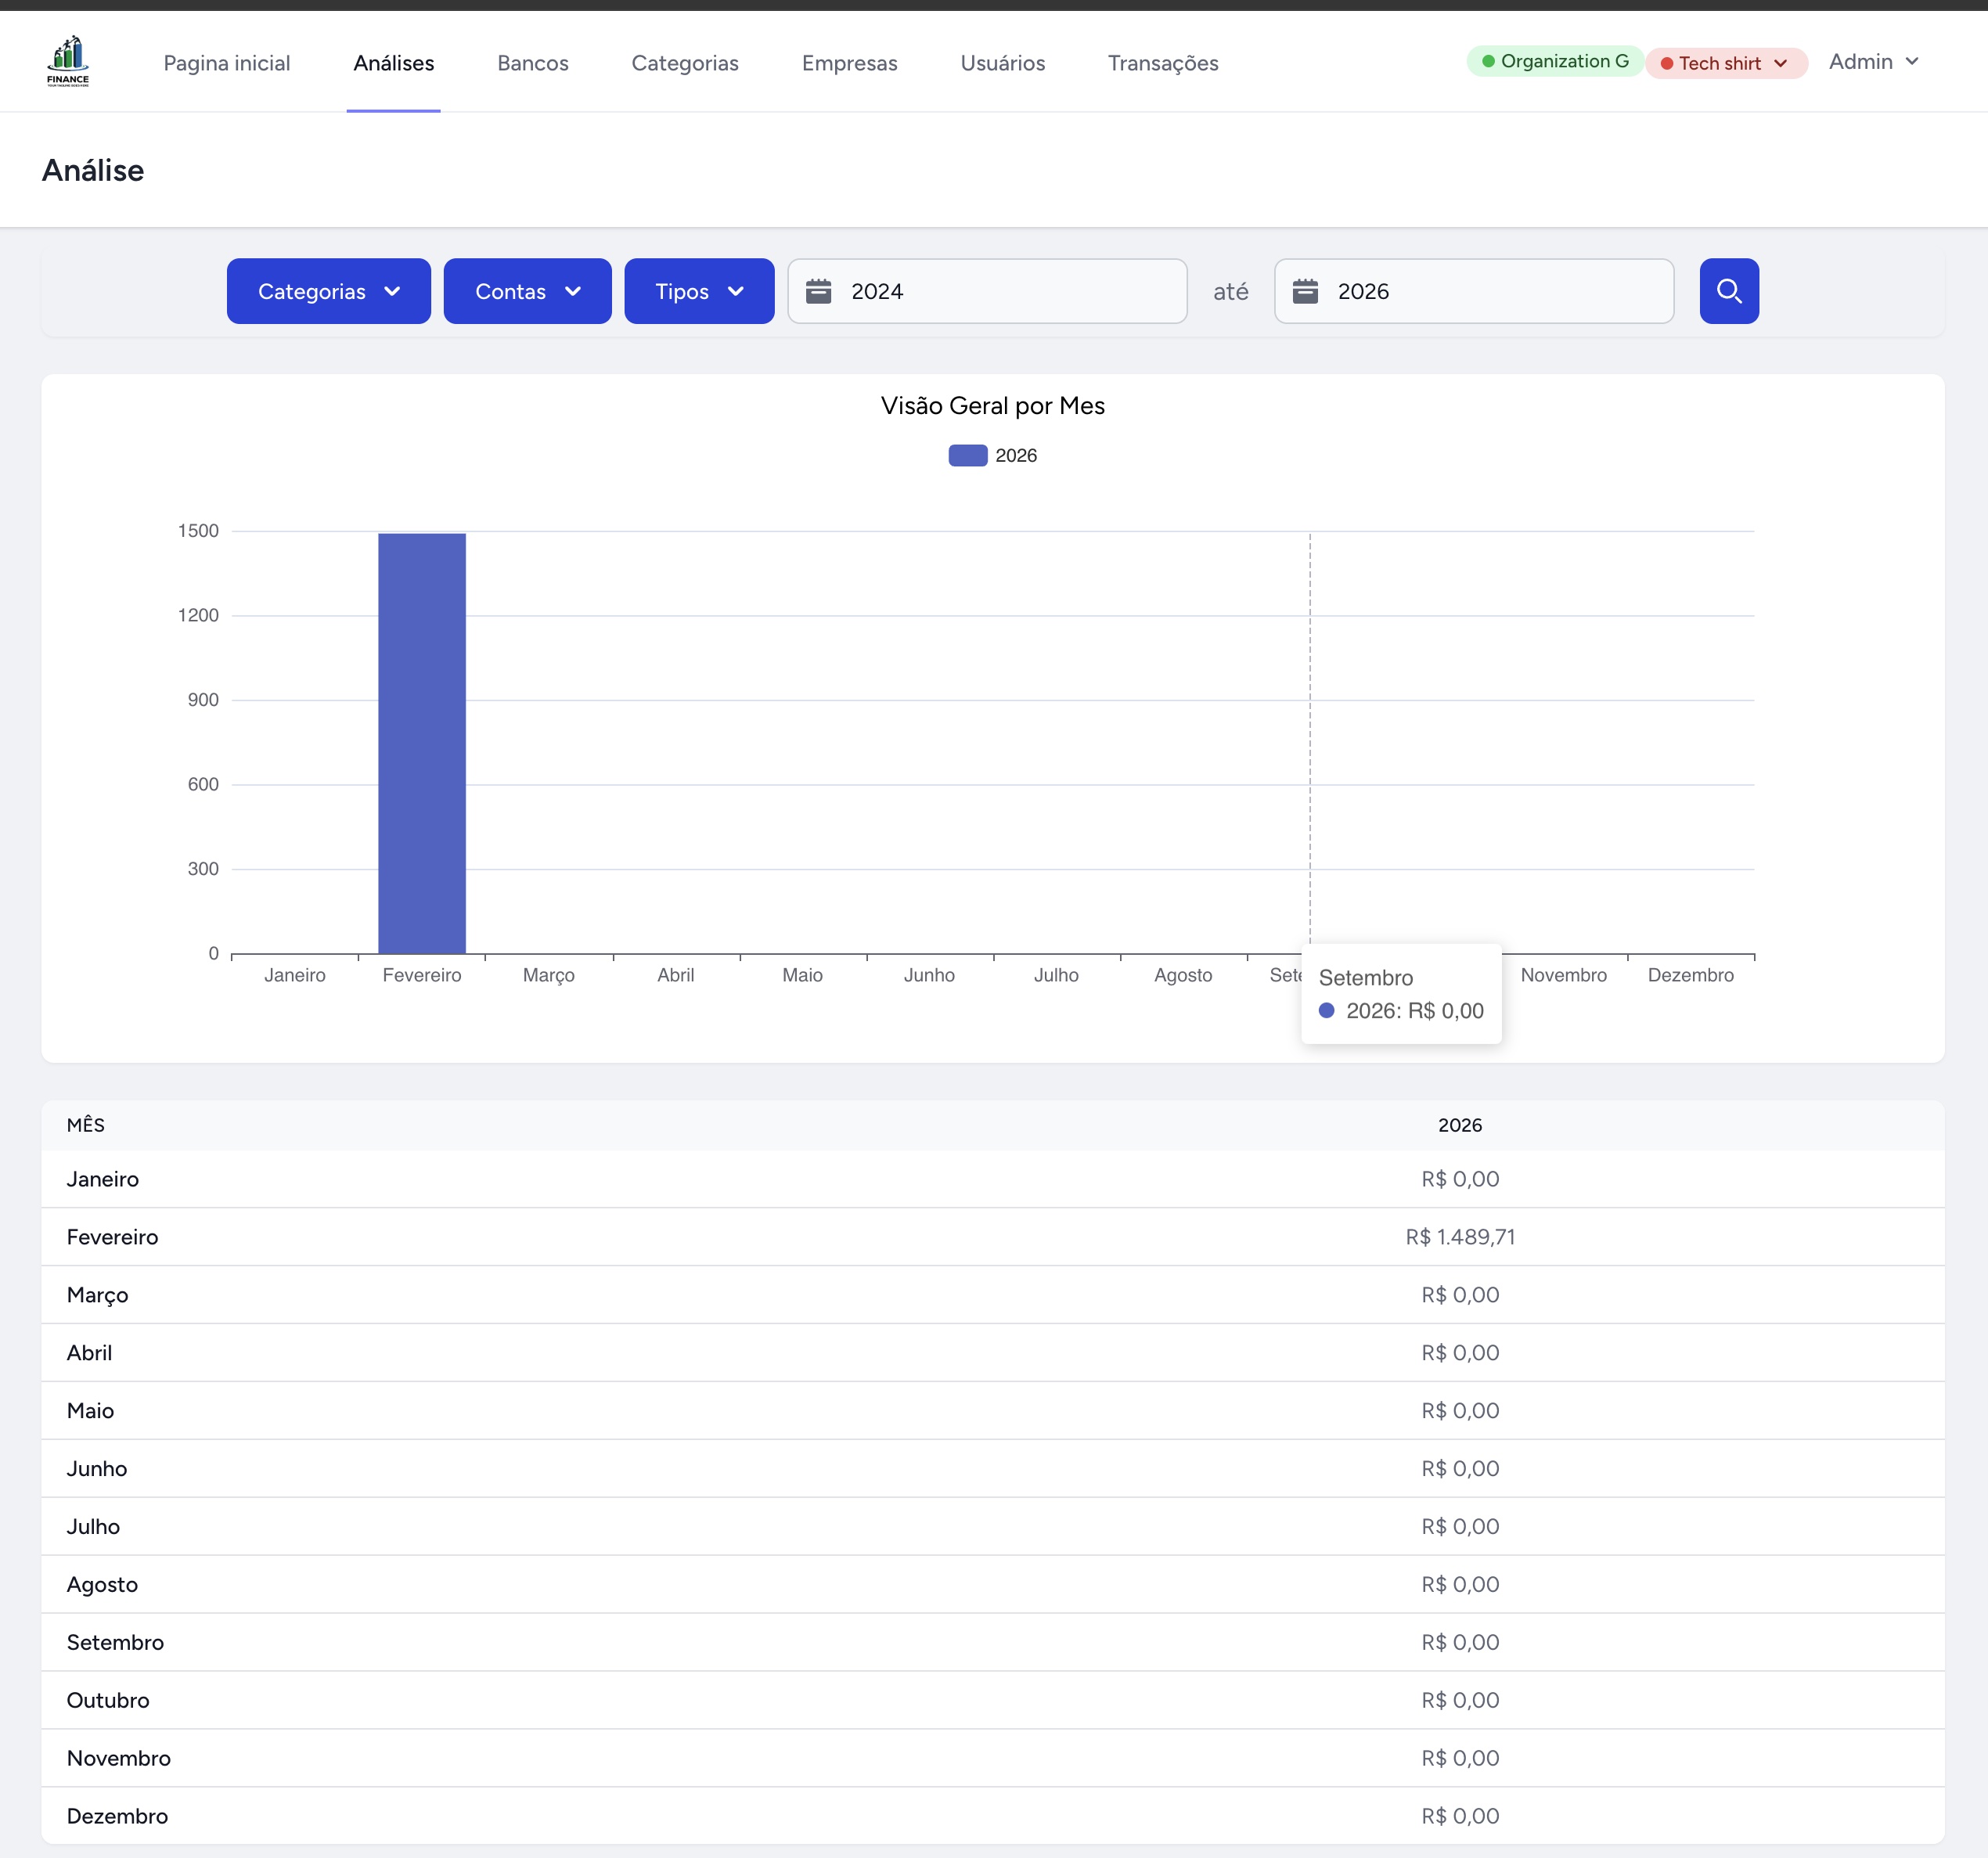This screenshot has width=1988, height=1858.
Task: Expand the Tech shirt company dropdown
Action: 1726,63
